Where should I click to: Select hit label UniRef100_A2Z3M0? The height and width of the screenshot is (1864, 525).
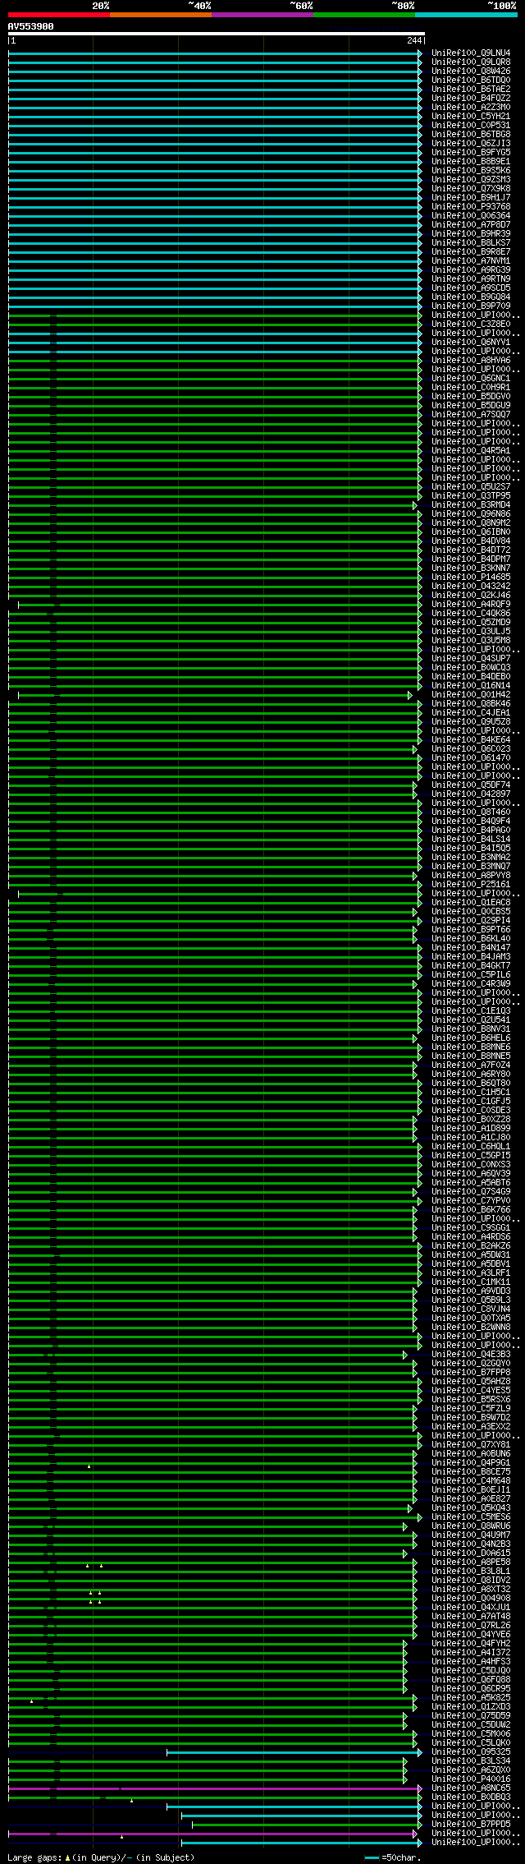471,107
